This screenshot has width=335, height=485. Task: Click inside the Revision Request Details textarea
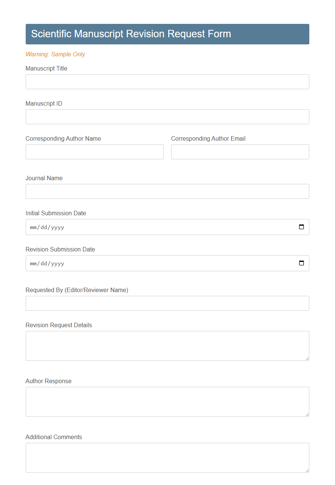167,345
